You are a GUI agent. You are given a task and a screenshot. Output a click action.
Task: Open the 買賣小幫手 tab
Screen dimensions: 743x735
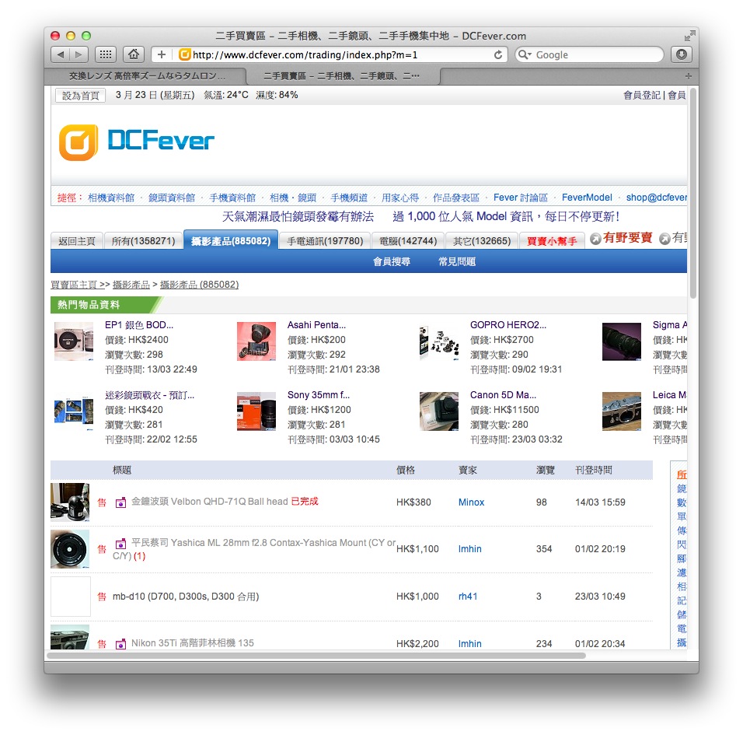552,241
